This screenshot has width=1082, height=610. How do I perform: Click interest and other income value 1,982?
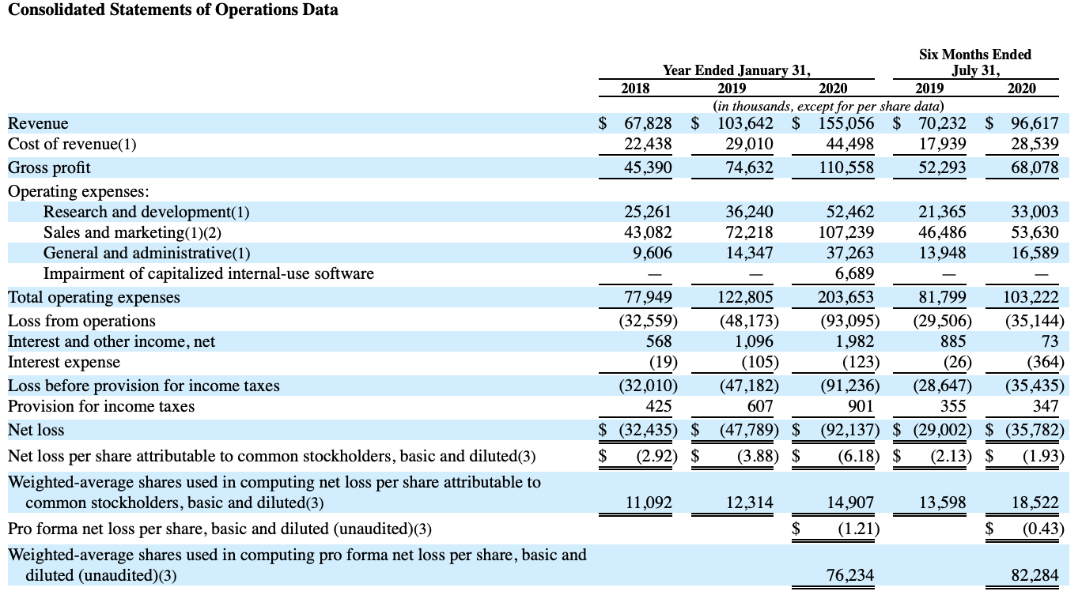854,341
